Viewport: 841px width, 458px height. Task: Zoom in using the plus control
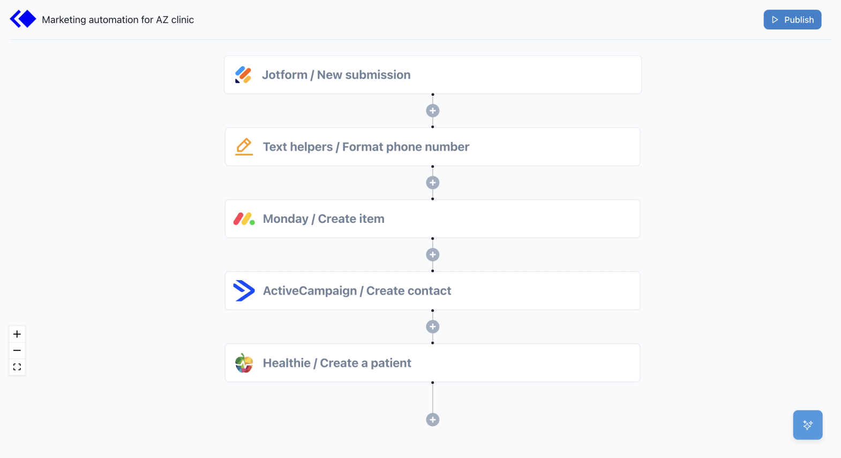(17, 334)
